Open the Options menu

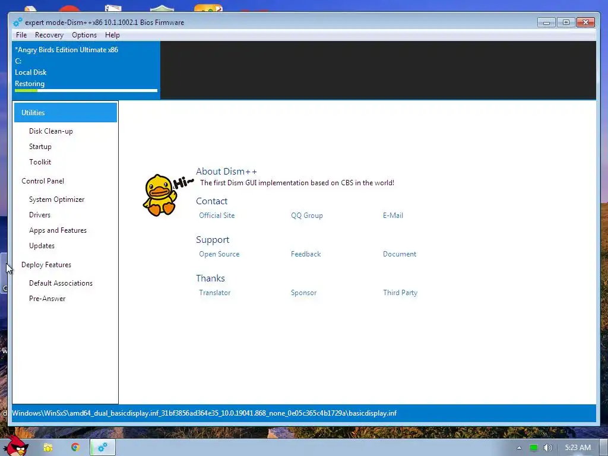coord(84,35)
